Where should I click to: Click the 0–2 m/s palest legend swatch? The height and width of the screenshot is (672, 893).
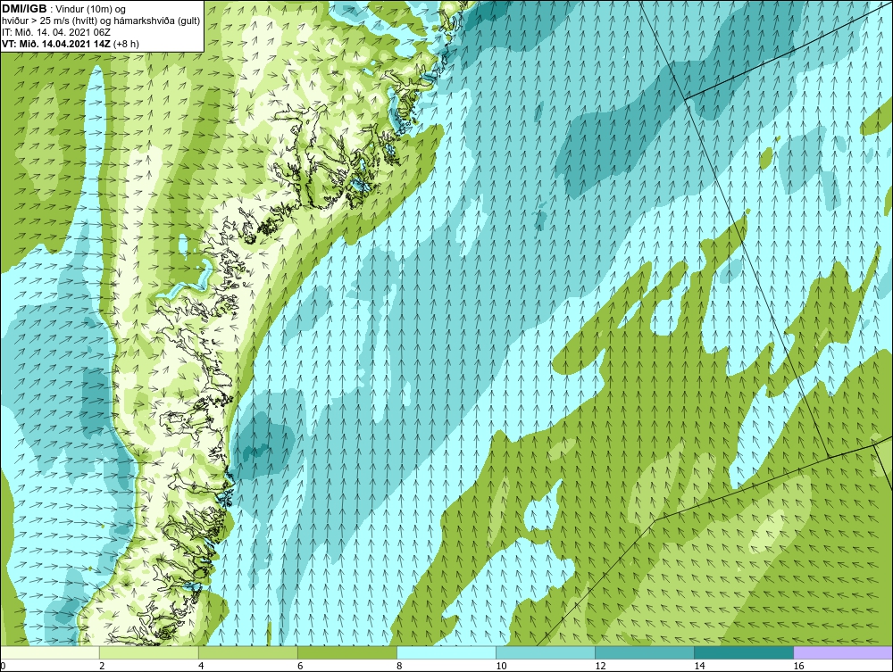pyautogui.click(x=50, y=652)
